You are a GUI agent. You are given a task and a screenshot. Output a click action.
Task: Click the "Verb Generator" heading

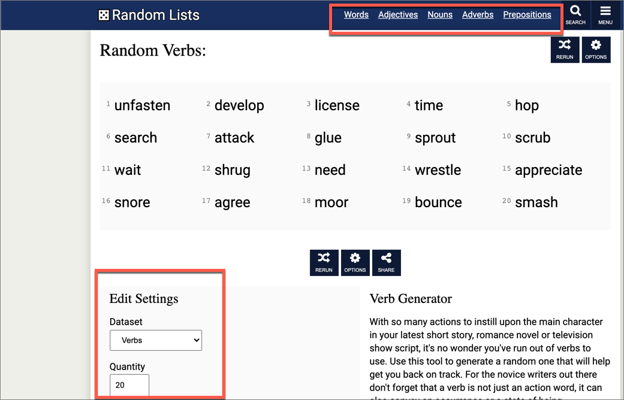pyautogui.click(x=411, y=299)
